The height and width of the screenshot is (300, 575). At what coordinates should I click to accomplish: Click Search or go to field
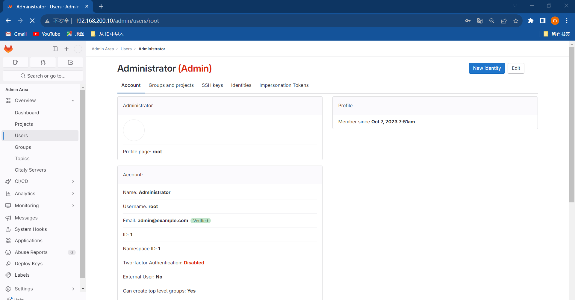(43, 76)
